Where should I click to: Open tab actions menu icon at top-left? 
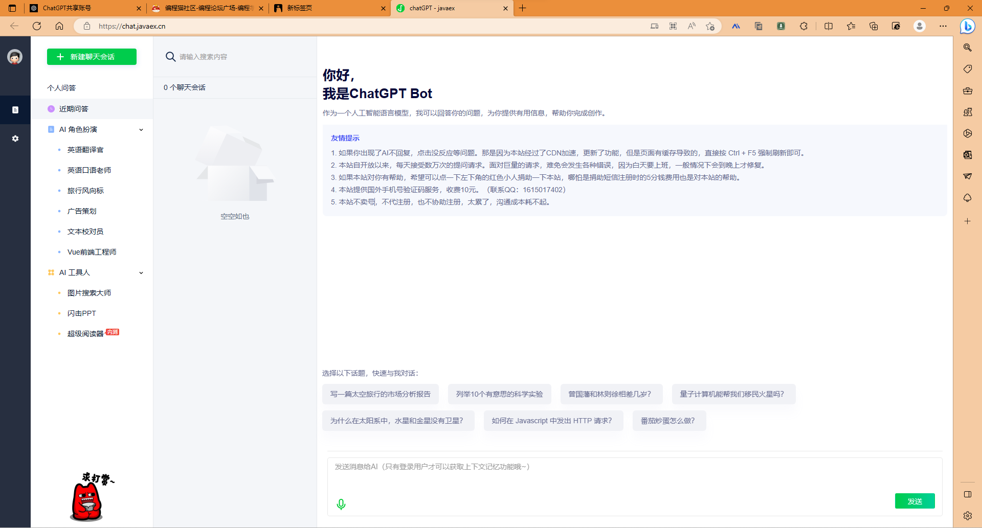(x=12, y=8)
